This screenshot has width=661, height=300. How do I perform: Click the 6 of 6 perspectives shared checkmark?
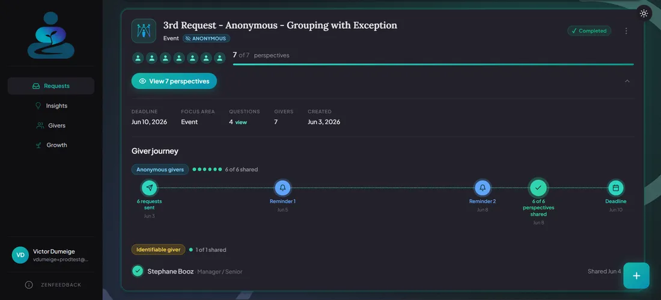pos(538,188)
